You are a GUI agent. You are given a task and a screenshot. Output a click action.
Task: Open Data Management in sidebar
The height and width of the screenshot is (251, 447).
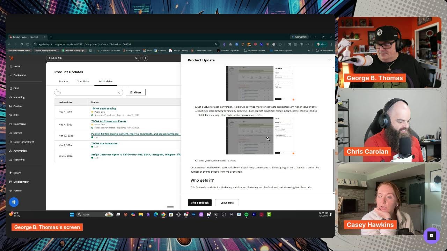pyautogui.click(x=23, y=142)
